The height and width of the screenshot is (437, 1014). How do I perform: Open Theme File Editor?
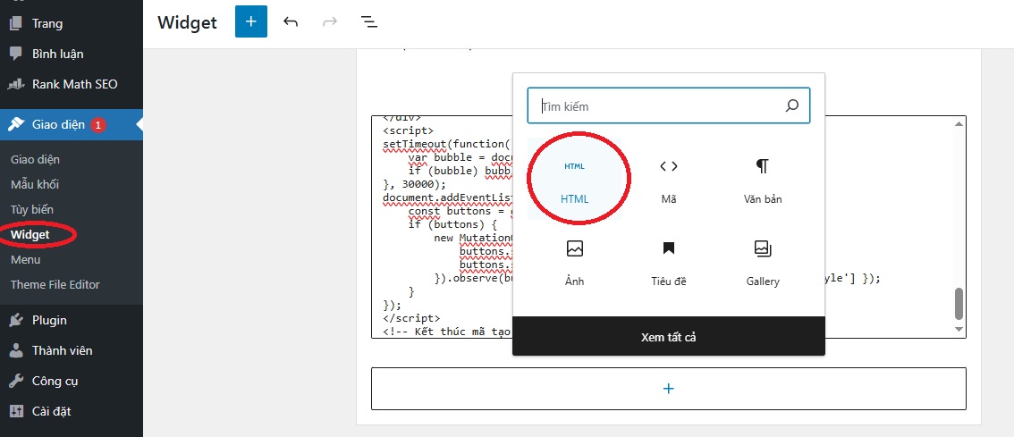pyautogui.click(x=55, y=284)
